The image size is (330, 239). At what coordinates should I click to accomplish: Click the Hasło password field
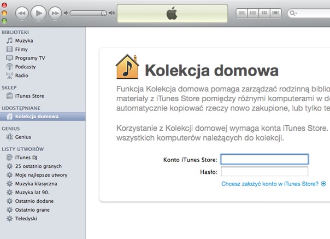tap(264, 172)
